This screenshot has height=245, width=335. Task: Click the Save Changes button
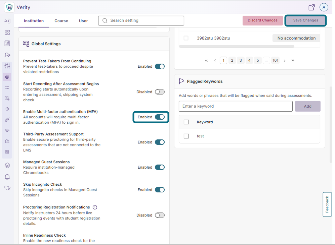coord(305,20)
